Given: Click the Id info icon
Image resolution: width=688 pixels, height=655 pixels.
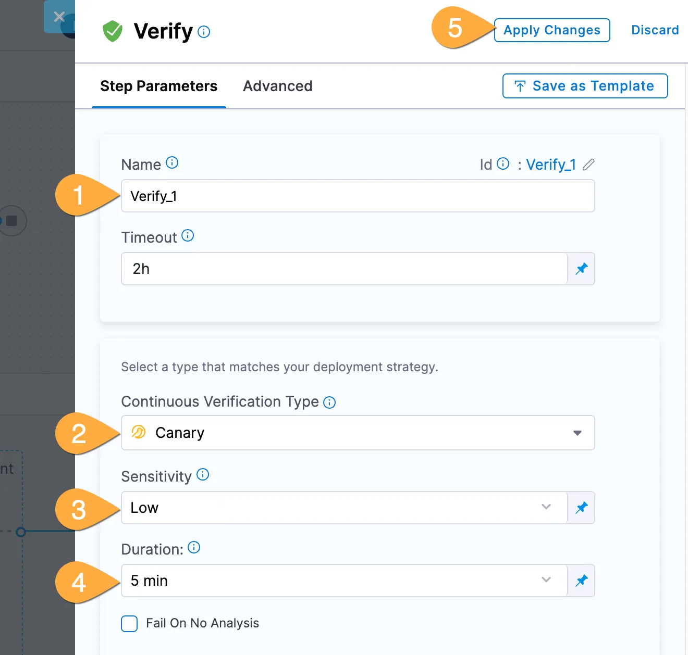Looking at the screenshot, I should pos(503,164).
